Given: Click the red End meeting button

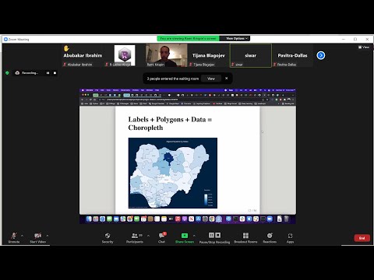Looking at the screenshot, I should (362, 238).
